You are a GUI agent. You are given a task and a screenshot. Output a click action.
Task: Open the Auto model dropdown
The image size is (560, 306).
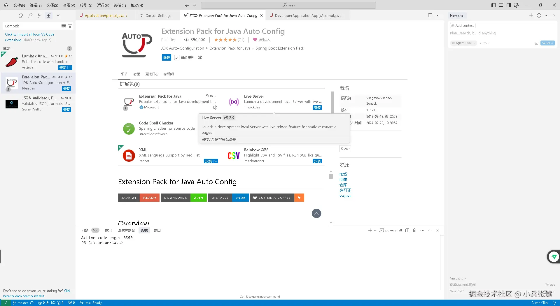484,43
